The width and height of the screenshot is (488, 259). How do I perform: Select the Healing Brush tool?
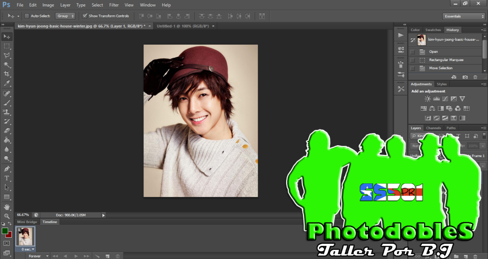click(7, 93)
